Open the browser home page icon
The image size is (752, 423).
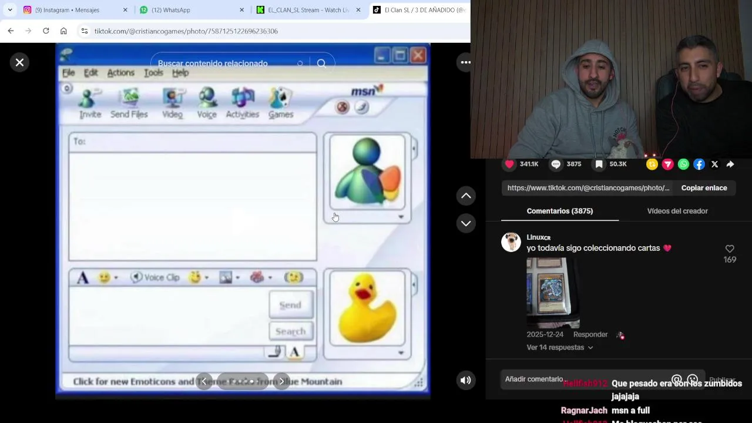[63, 31]
